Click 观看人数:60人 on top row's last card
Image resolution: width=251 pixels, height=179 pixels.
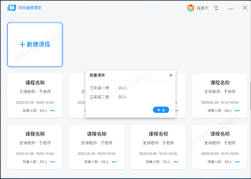pos(220,110)
